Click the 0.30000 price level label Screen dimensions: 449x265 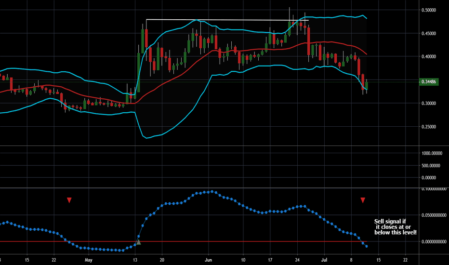pos(429,104)
